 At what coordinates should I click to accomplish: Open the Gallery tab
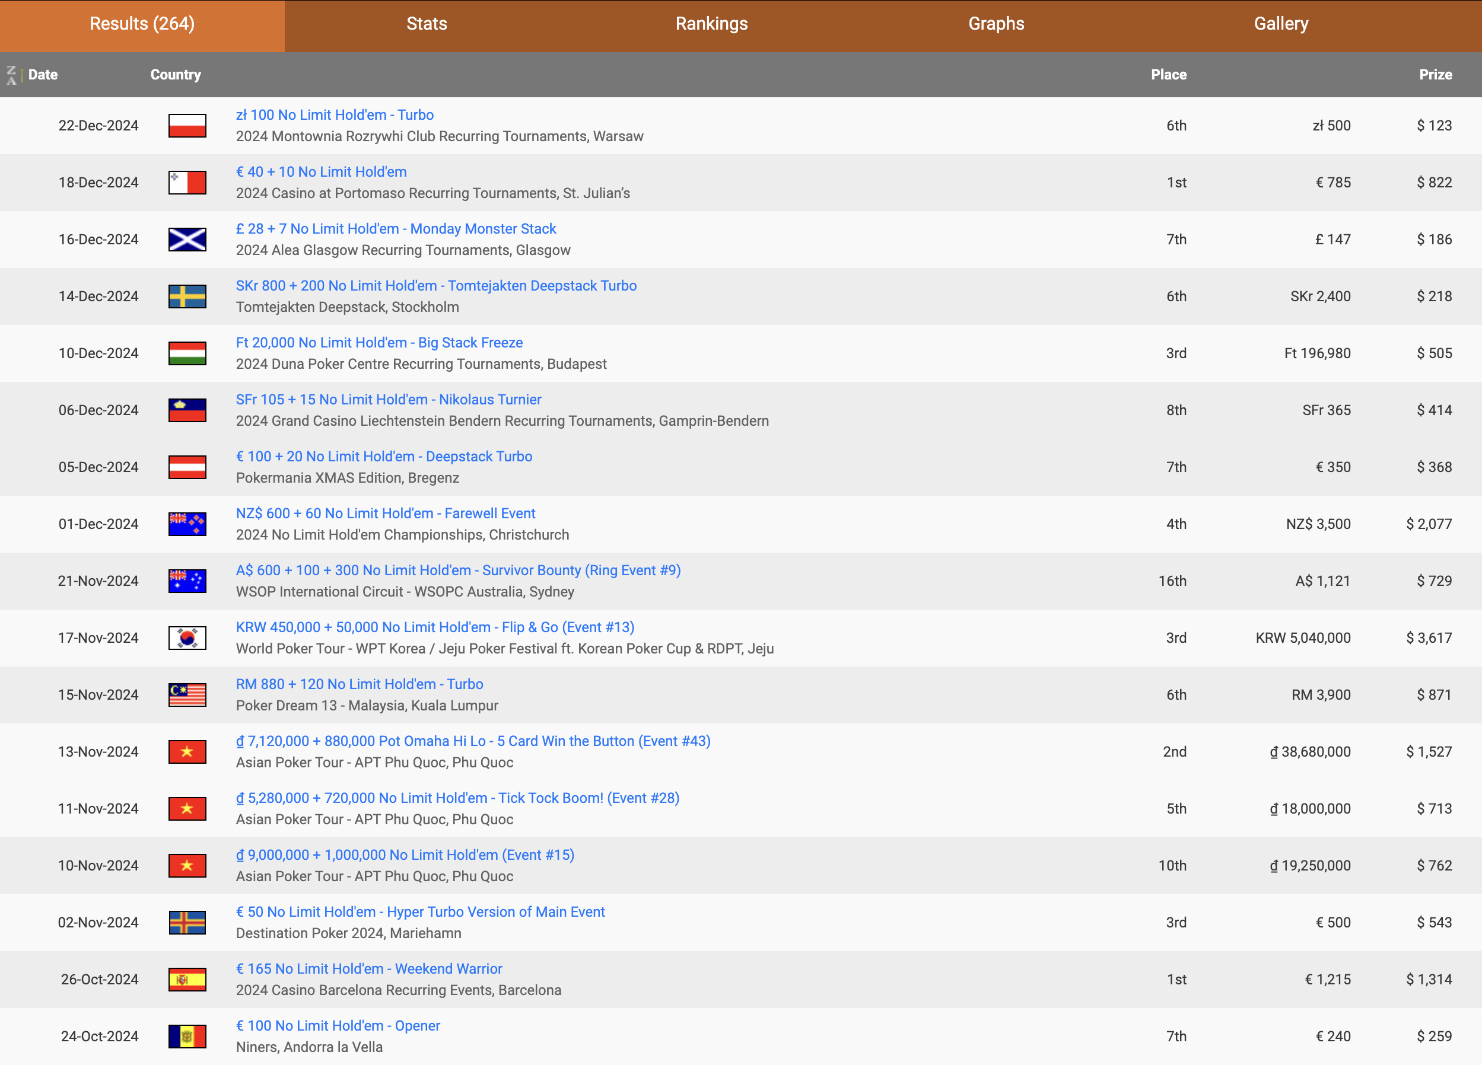[1281, 24]
